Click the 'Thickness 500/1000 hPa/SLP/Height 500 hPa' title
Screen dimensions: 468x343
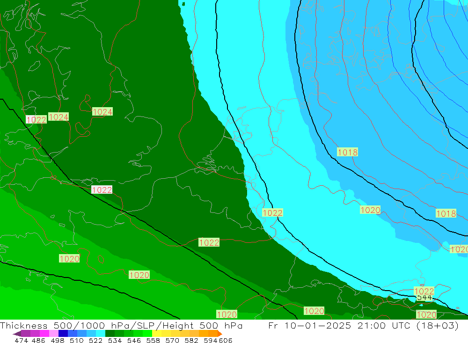tap(121, 325)
